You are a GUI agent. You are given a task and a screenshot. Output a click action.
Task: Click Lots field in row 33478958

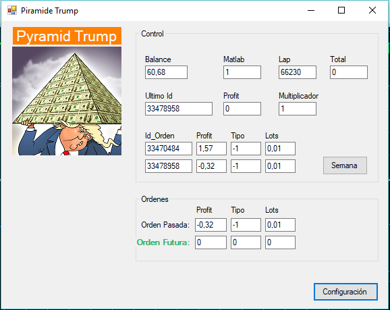[280, 166]
